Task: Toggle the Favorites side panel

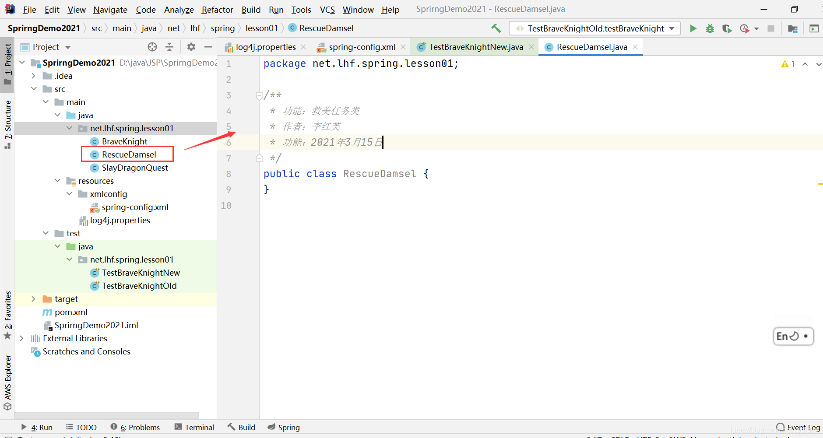Action: tap(7, 315)
